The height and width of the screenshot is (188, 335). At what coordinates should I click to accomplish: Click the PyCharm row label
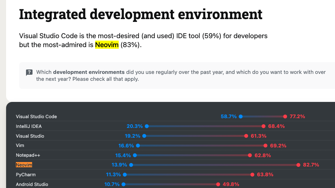[x=26, y=175]
